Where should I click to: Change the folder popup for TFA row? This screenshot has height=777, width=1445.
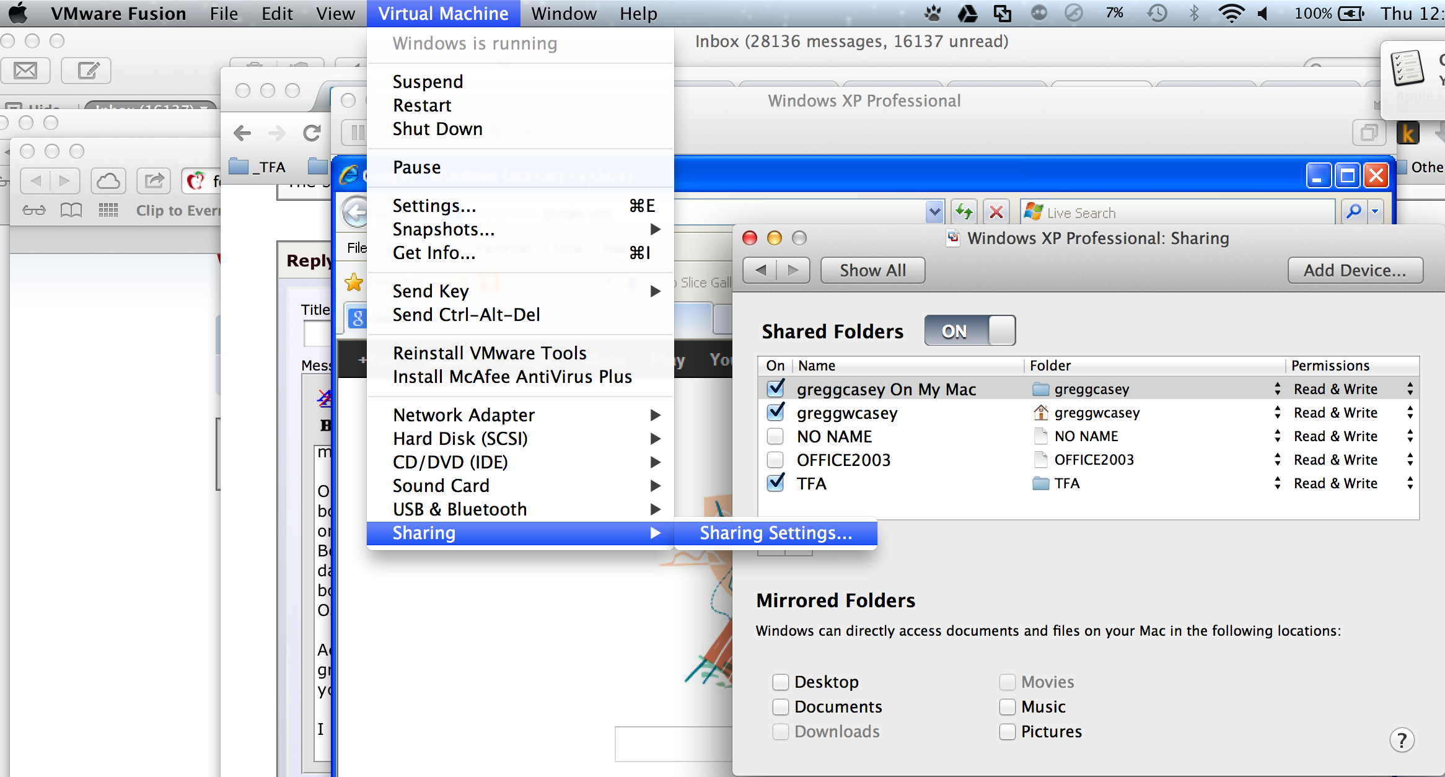pos(1156,483)
